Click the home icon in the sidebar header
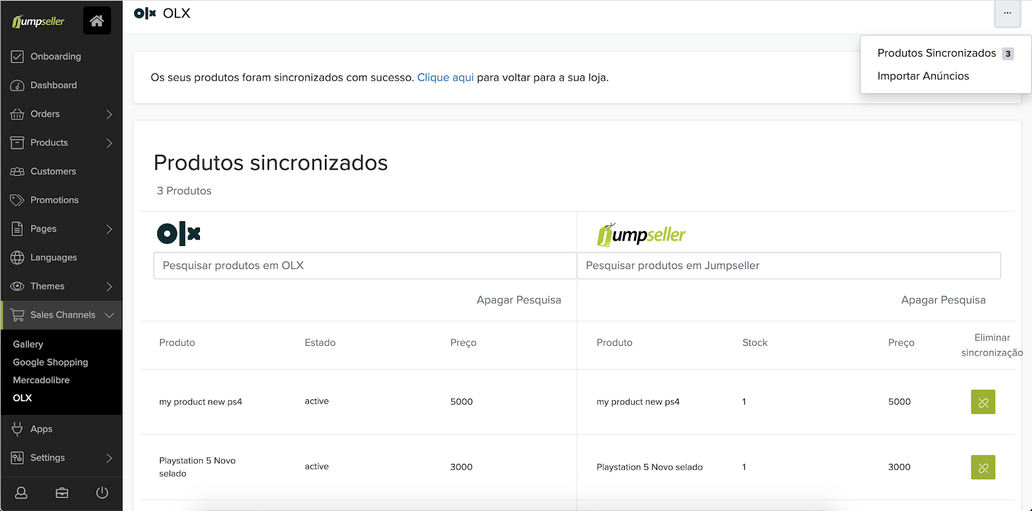 point(97,21)
